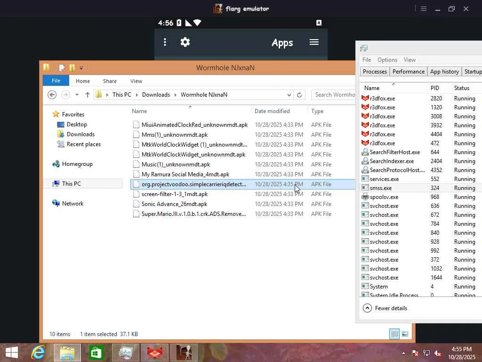Select This PC in navigation pane
This screenshot has height=362, width=482.
[x=72, y=183]
